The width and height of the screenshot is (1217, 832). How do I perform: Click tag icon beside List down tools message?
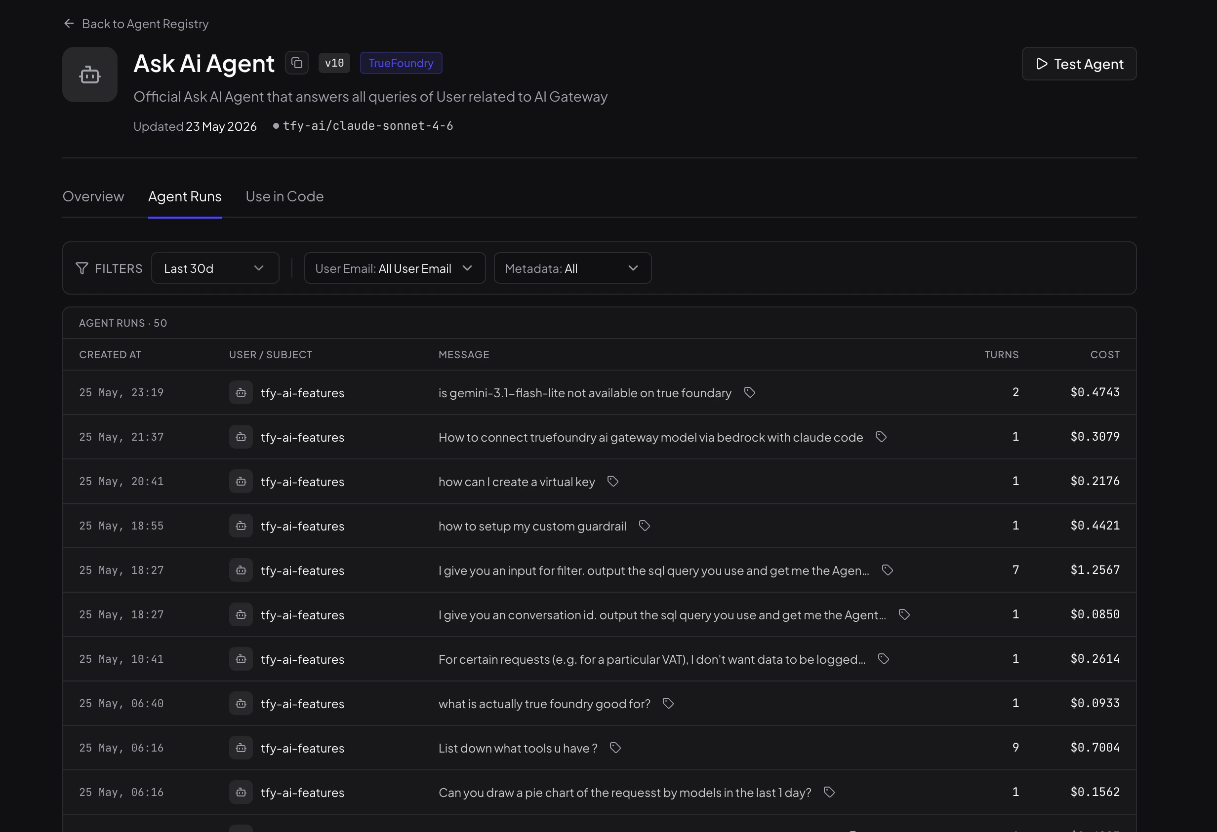[615, 748]
